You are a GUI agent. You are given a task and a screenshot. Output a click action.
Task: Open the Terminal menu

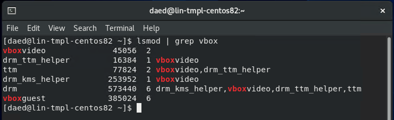(120, 28)
